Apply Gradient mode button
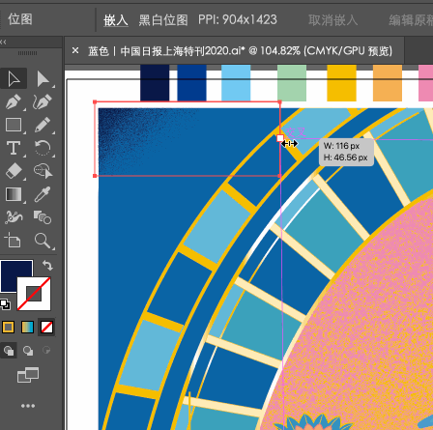The height and width of the screenshot is (430, 433). click(x=27, y=328)
